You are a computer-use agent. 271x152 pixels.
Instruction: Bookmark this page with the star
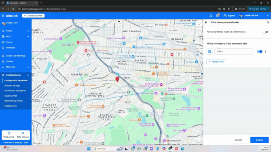229,9
